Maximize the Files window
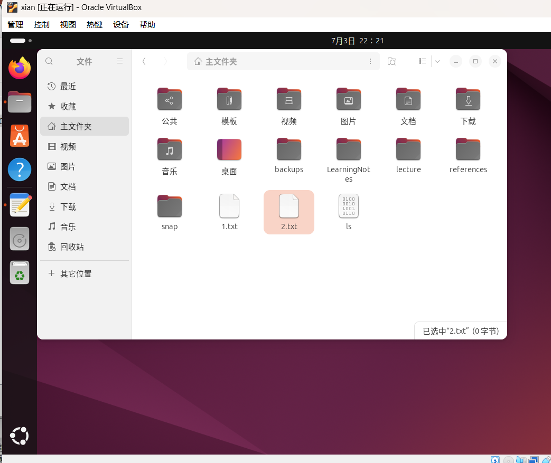 pos(475,61)
